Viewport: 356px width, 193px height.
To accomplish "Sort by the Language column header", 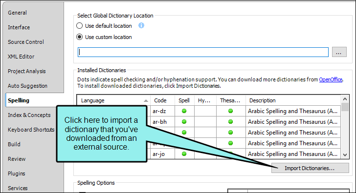I will point(113,100).
